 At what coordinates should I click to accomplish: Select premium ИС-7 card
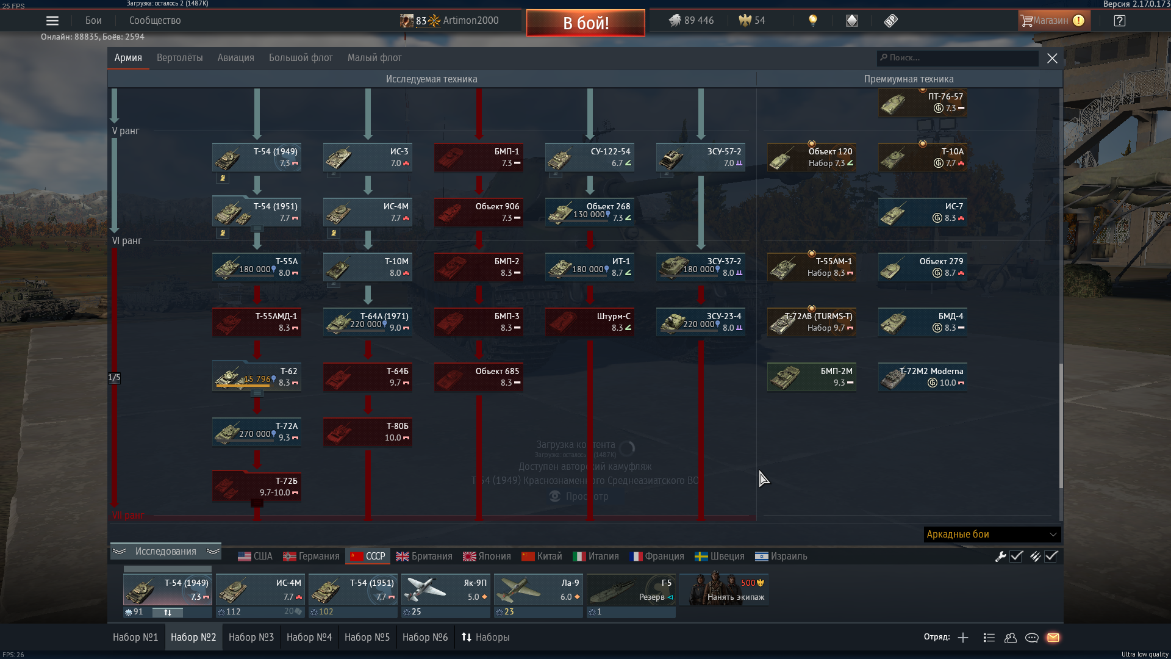click(923, 212)
